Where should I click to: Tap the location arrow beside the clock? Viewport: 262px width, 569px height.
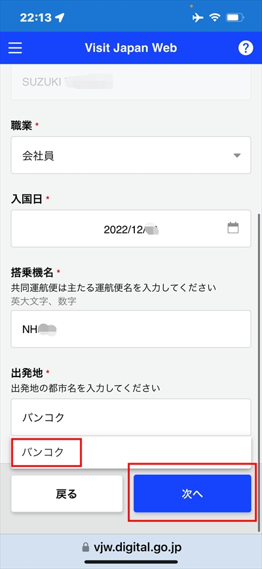pyautogui.click(x=60, y=18)
